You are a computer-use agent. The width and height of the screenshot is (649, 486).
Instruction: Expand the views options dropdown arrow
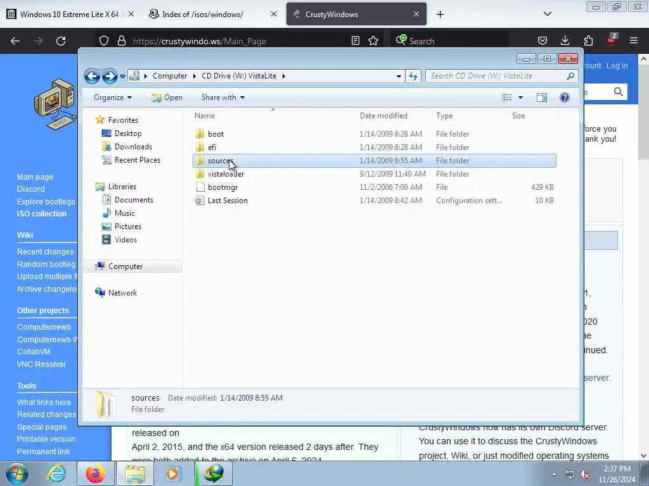521,97
